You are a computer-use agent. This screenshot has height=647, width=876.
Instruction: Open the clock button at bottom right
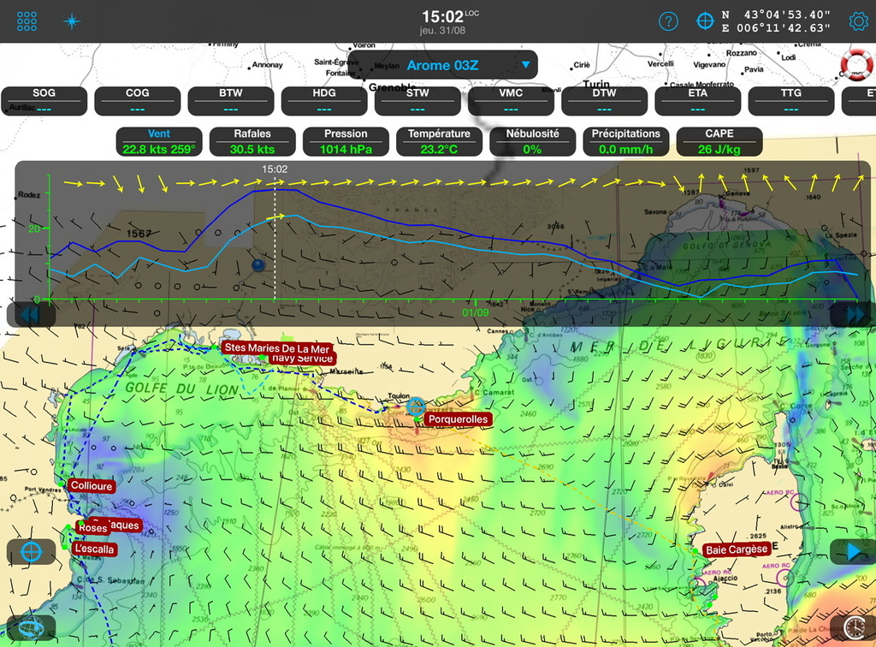coord(853,628)
